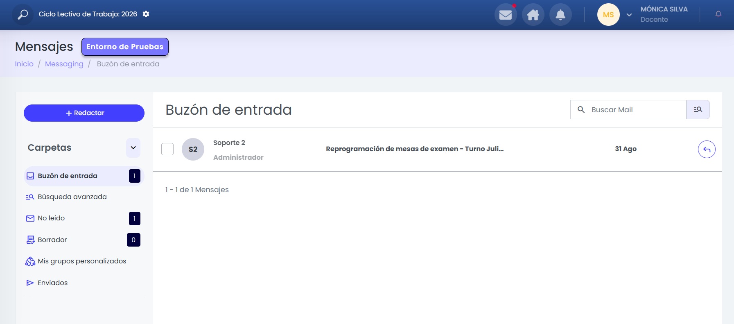
Task: Focus the Buscar Mail search field
Action: point(628,109)
